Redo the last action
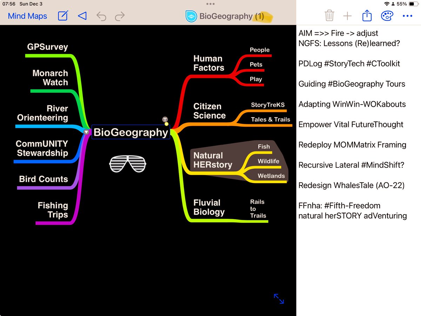The image size is (421, 316). click(120, 16)
